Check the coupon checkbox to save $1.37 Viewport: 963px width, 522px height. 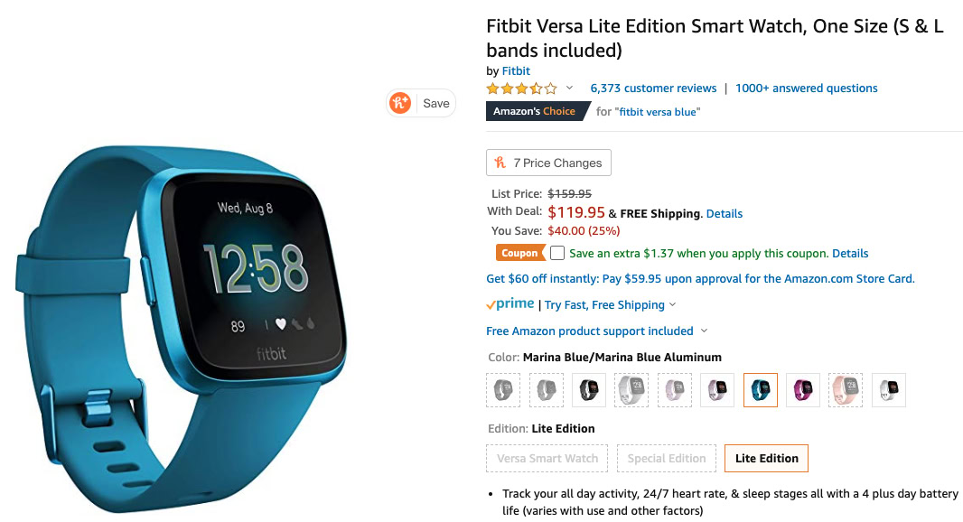click(x=557, y=253)
